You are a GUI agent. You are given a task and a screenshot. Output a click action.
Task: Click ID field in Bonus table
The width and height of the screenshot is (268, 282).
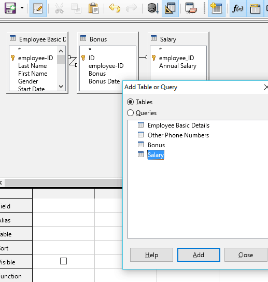[x=92, y=58]
